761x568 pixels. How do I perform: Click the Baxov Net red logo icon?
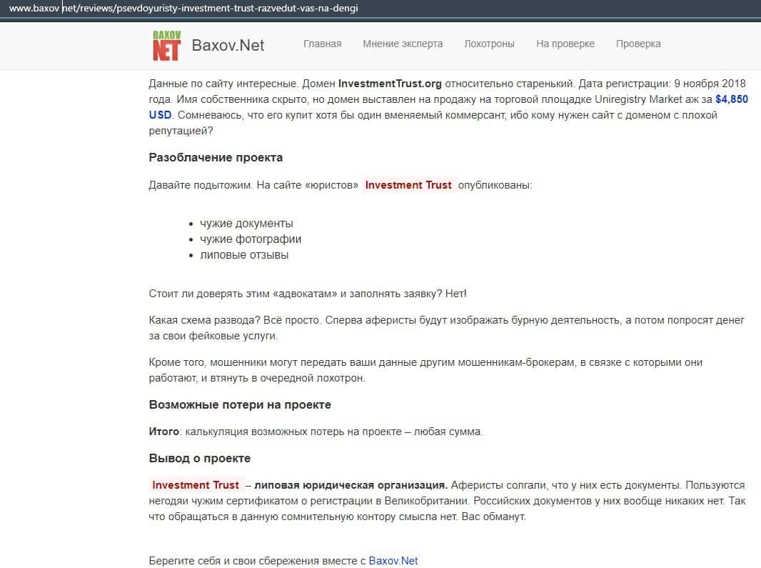pos(166,46)
